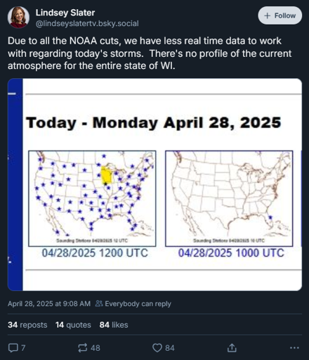309x360 pixels.
Task: Click the yellow highlighted Wisconsin area
Action: 106,175
